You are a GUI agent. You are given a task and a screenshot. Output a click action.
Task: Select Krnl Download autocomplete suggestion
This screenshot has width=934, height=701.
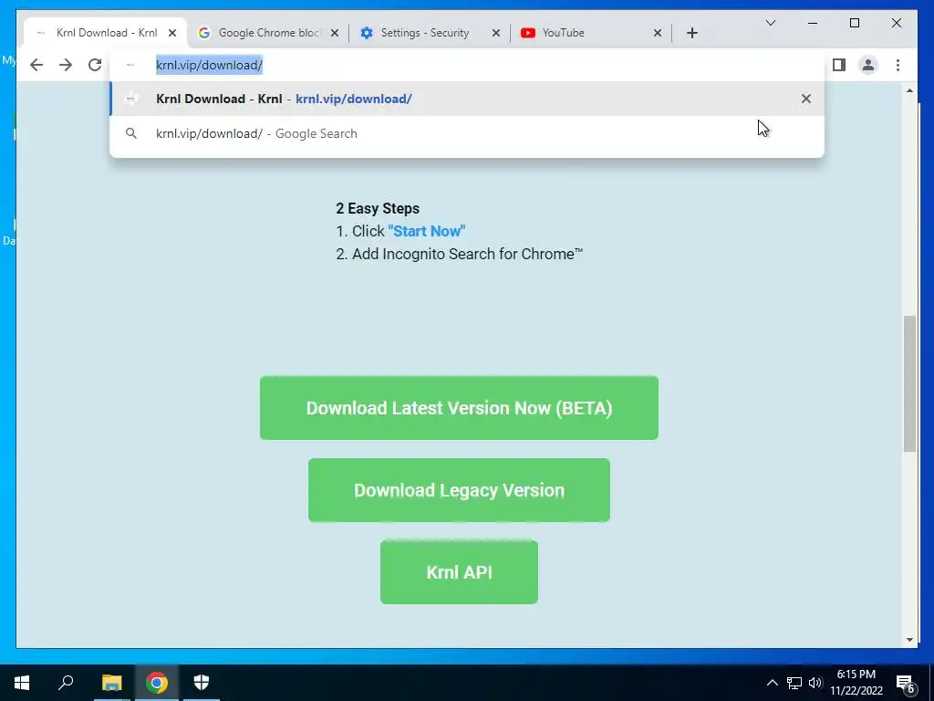tap(467, 99)
